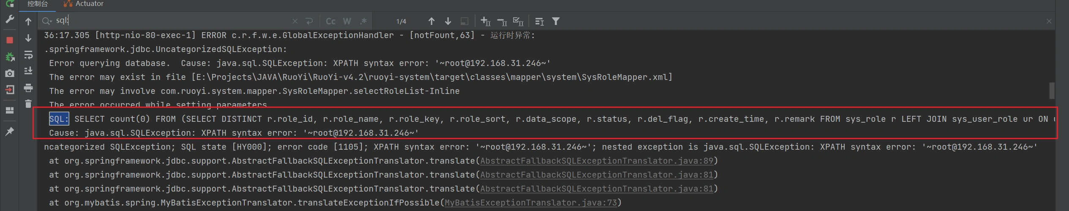The width and height of the screenshot is (1069, 211).
Task: Take a thread dump with camera icon
Action: click(9, 74)
